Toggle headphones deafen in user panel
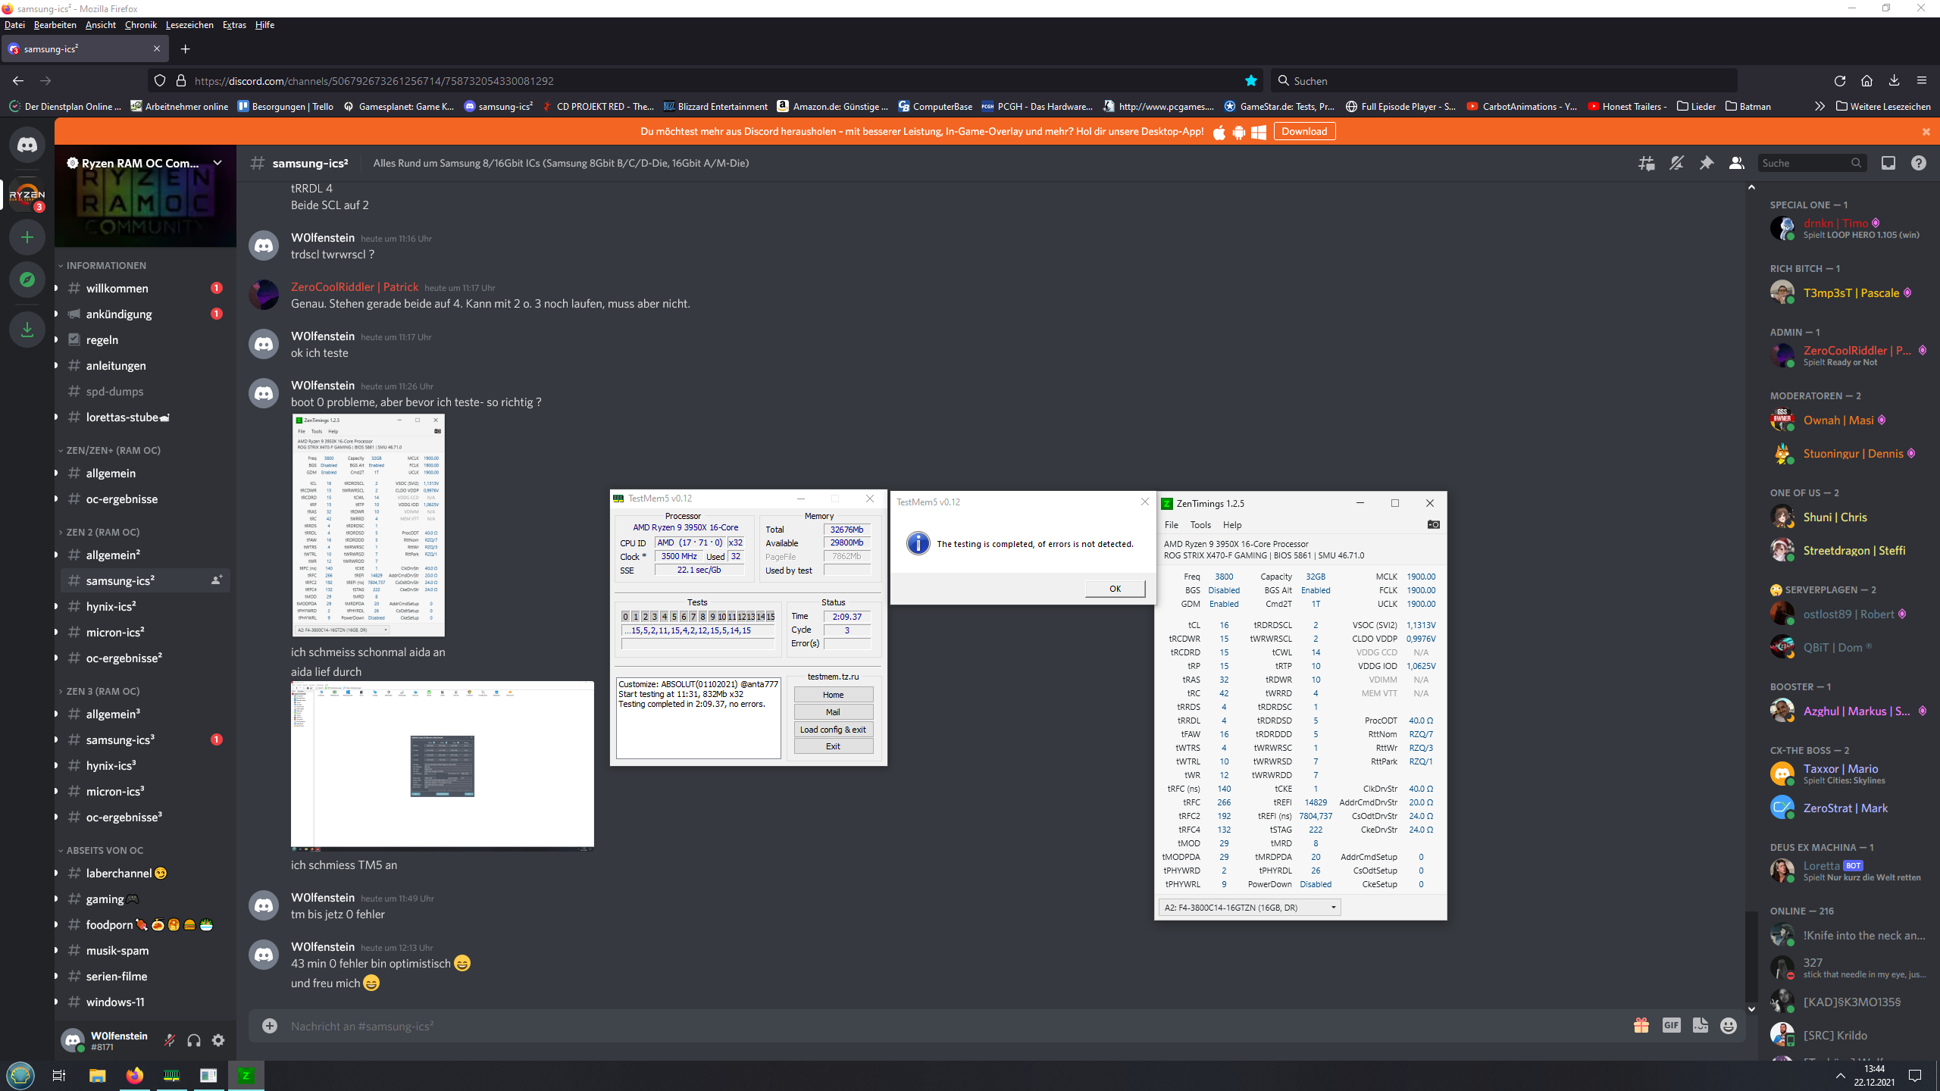 194,1040
